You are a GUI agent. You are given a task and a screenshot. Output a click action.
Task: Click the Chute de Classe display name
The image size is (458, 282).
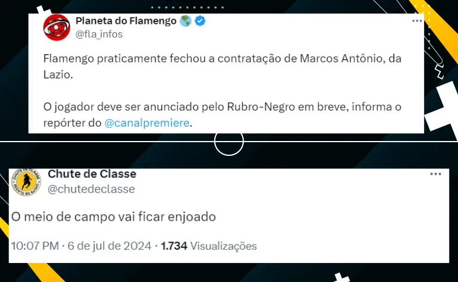pos(92,174)
